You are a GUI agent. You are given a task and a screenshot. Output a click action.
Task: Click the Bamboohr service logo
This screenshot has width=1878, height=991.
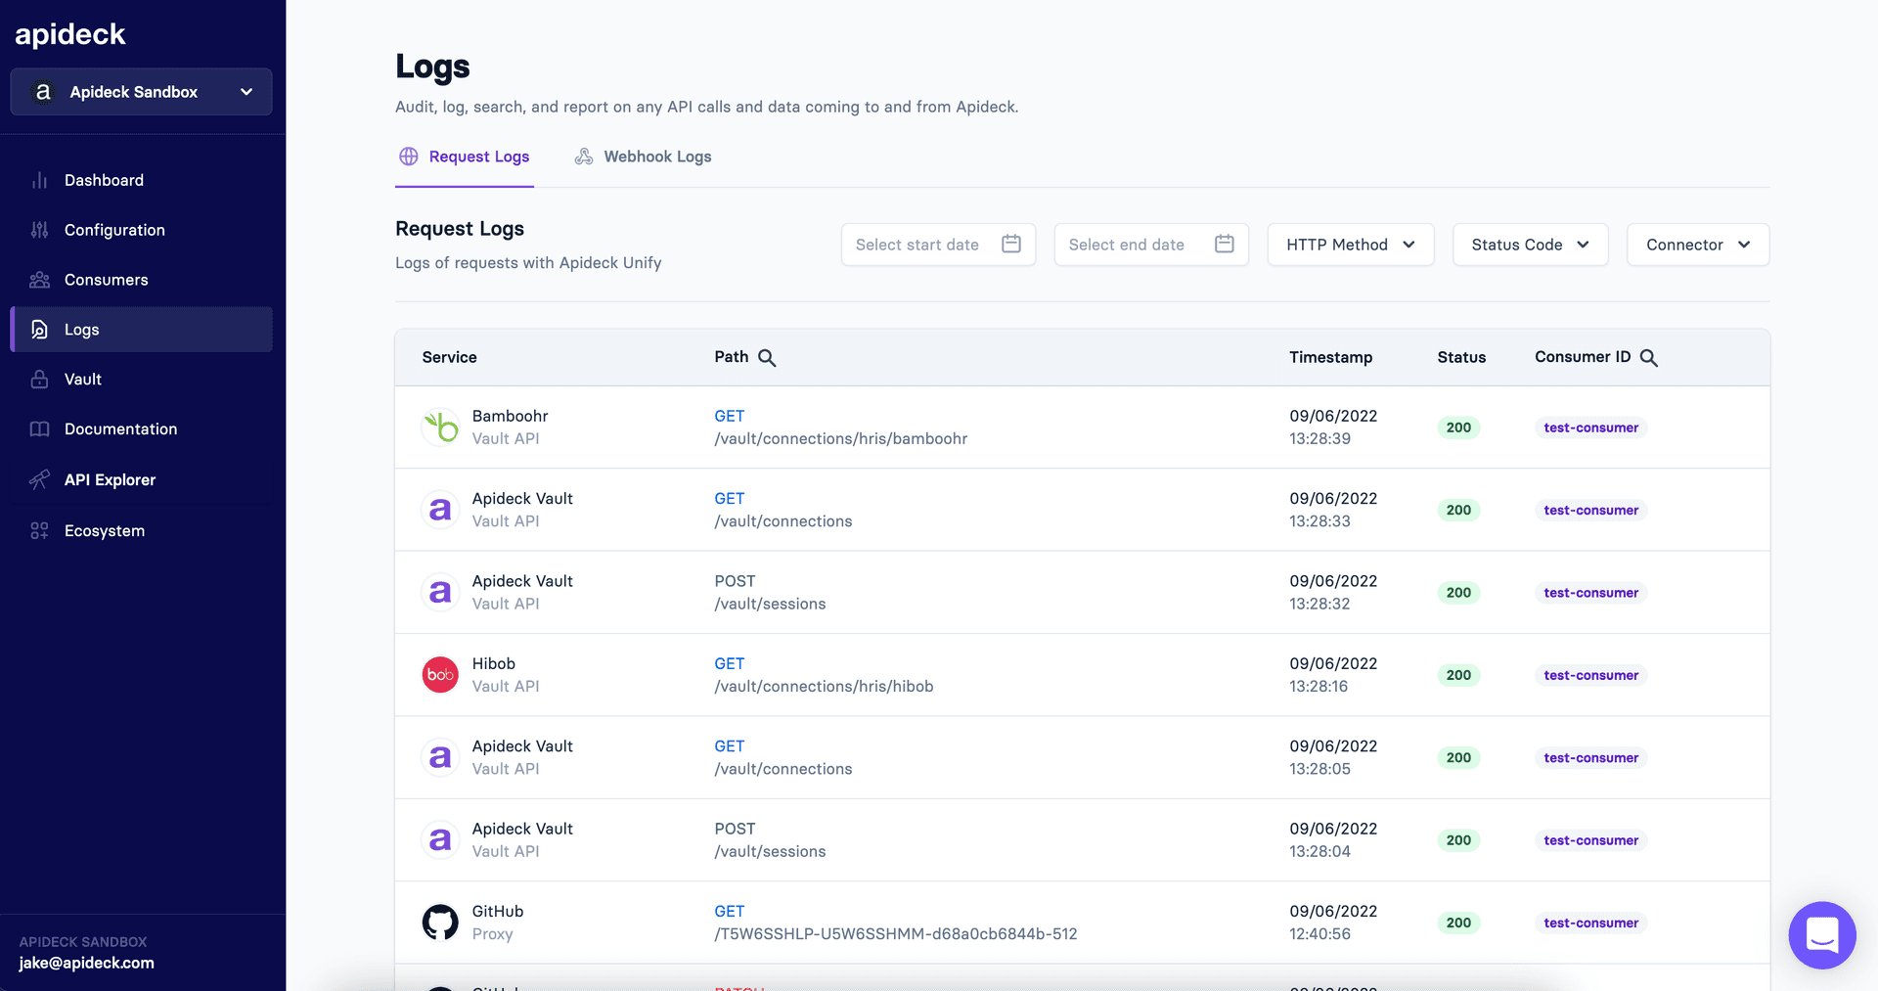(440, 428)
